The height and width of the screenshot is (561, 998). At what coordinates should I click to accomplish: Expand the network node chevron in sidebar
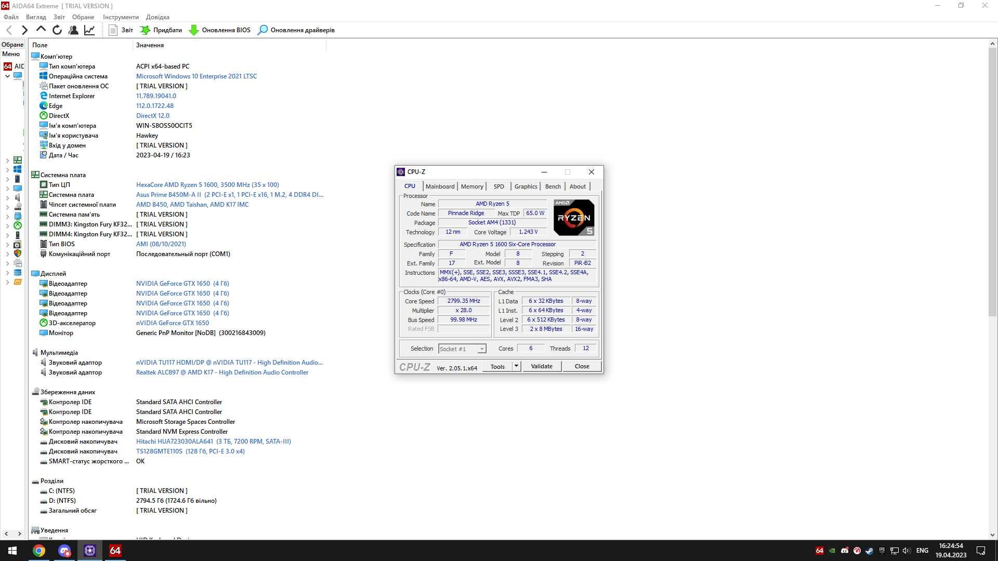click(x=7, y=217)
